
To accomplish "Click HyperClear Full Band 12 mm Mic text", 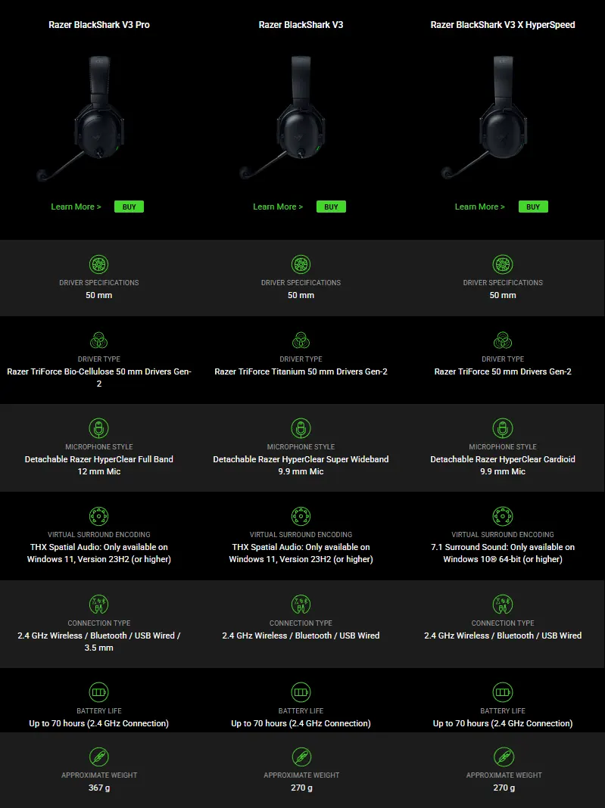I will point(99,465).
